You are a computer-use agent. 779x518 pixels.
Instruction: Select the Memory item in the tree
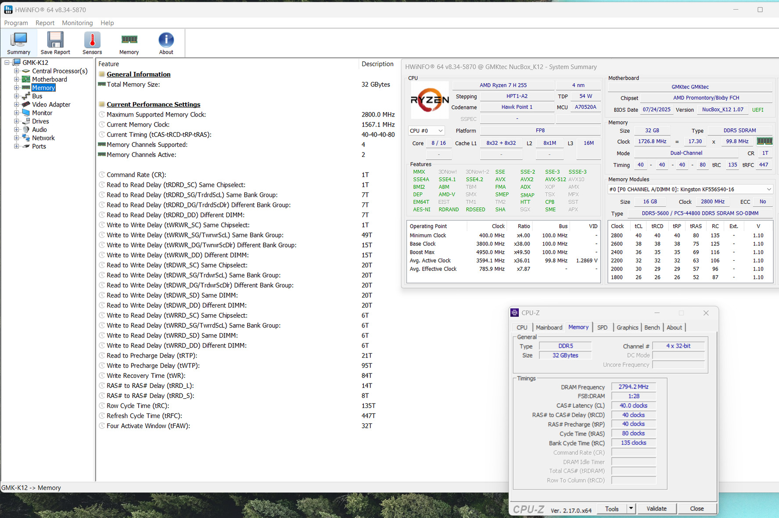(x=43, y=88)
